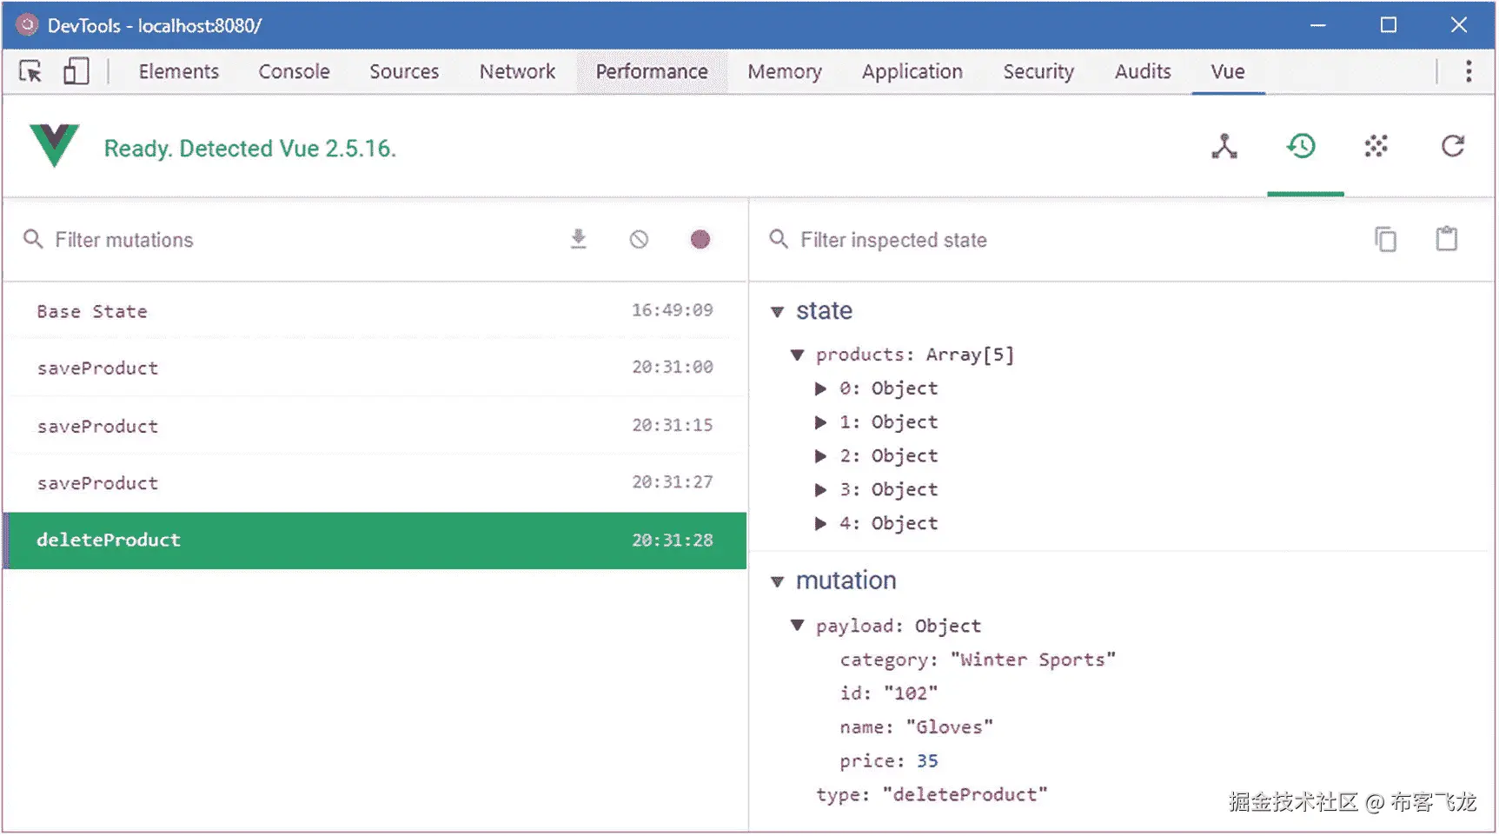Click the paste state icon
The image size is (1499, 836).
pyautogui.click(x=1446, y=239)
